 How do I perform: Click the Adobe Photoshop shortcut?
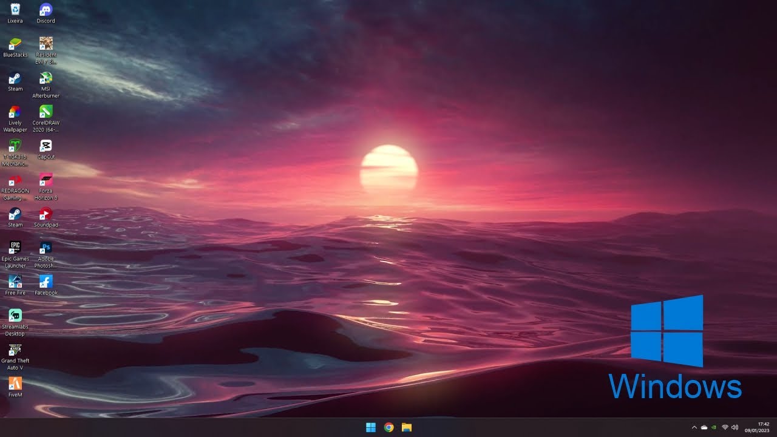pyautogui.click(x=46, y=254)
